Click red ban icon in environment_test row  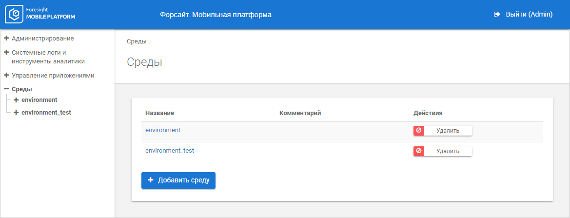point(419,151)
